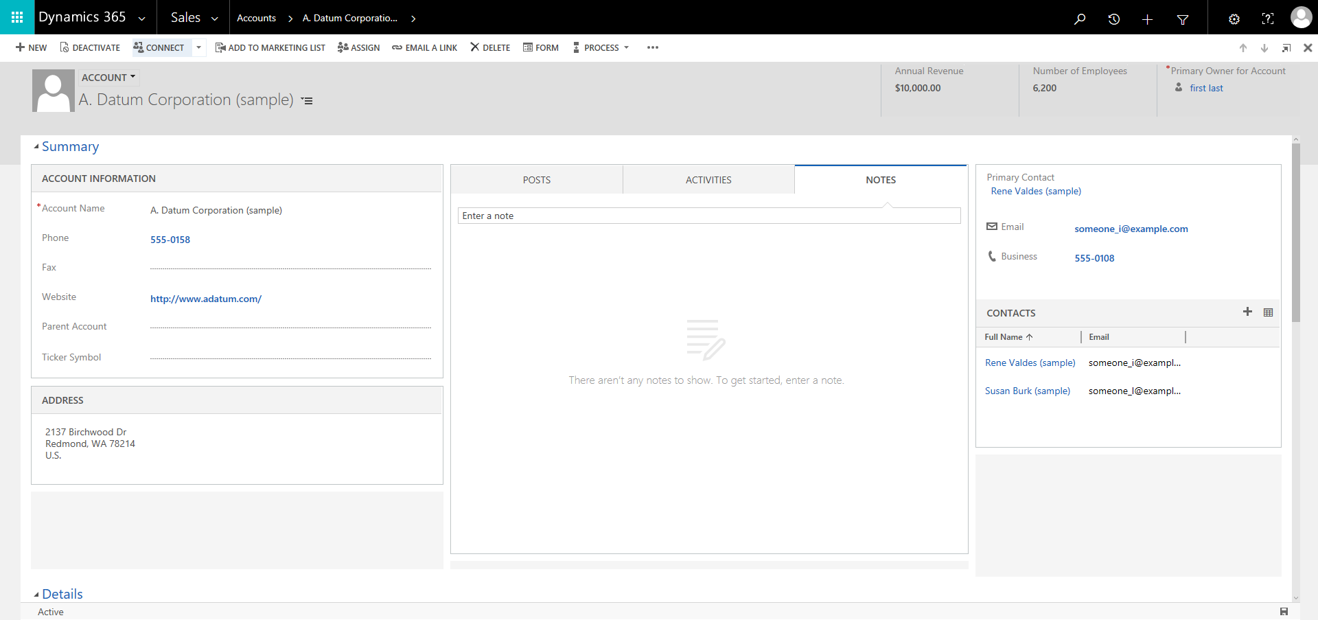
Task: Open advanced find filter icon
Action: (x=1182, y=19)
